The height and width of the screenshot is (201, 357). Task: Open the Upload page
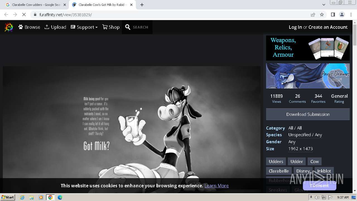tap(55, 27)
